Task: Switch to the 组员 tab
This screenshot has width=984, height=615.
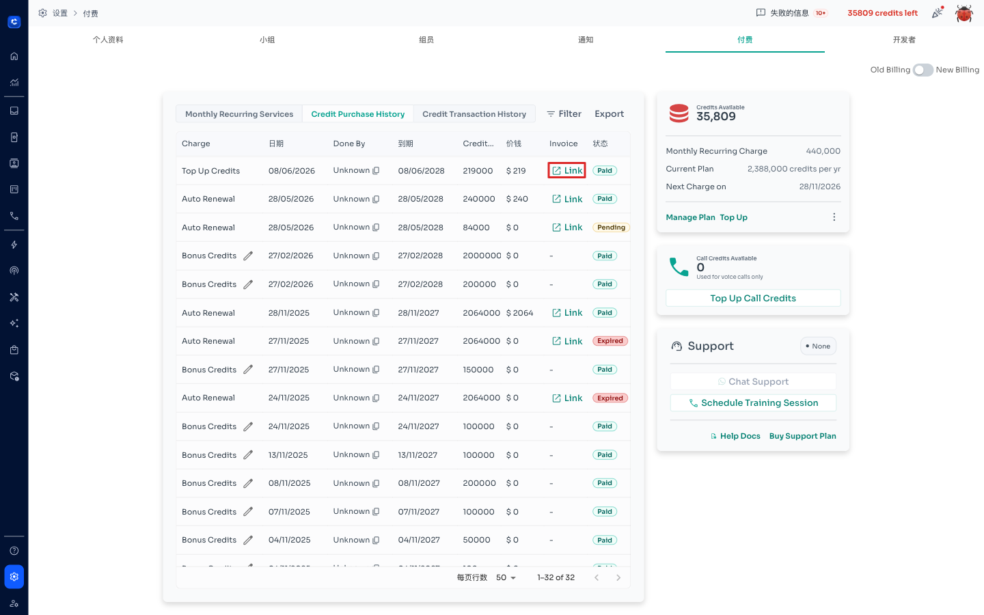Action: tap(426, 40)
